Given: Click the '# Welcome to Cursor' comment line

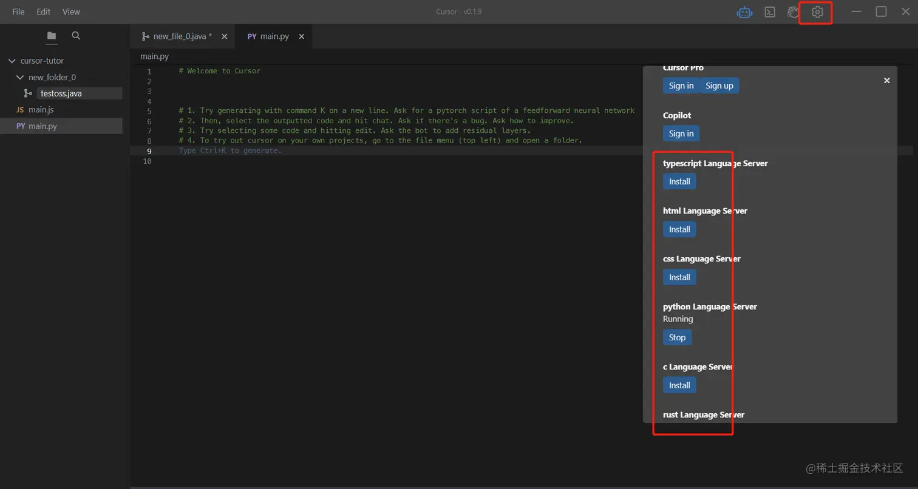Looking at the screenshot, I should point(220,71).
